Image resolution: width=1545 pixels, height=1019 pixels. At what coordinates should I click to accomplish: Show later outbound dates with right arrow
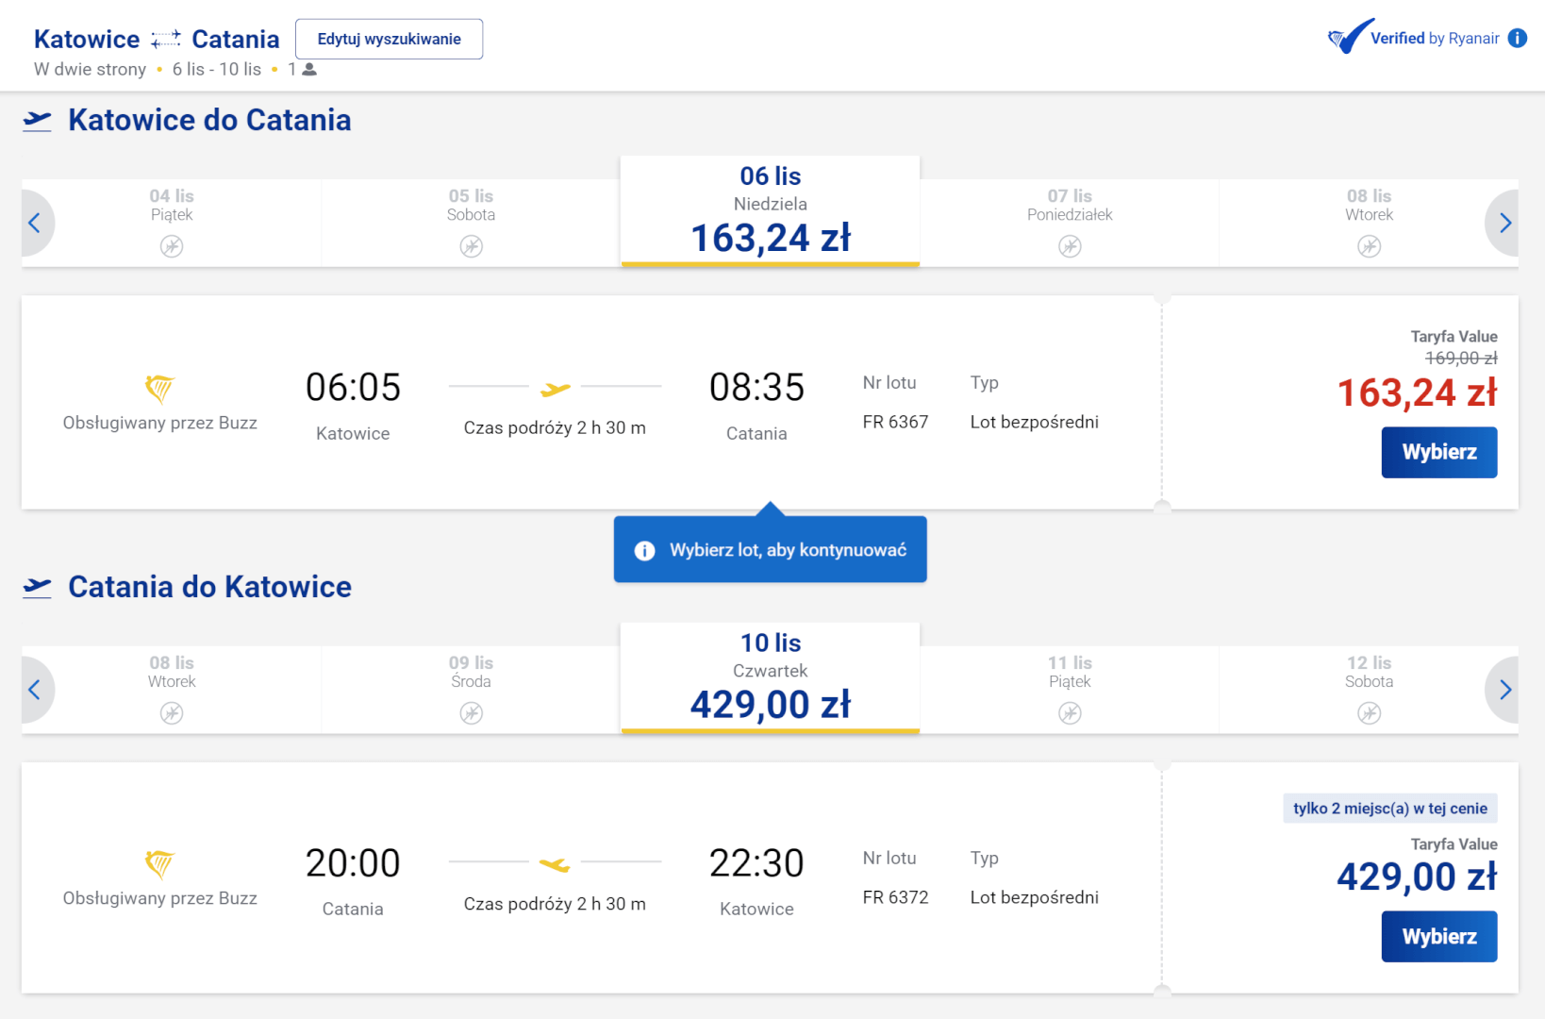(x=1503, y=223)
